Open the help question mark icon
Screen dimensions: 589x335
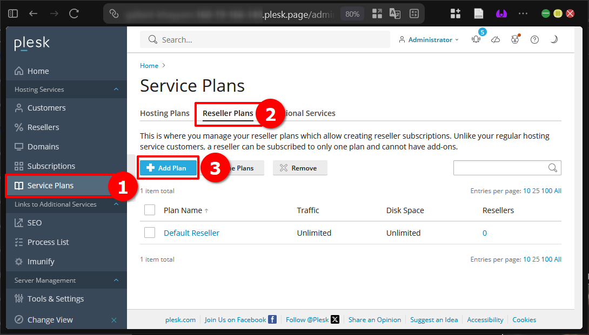(x=534, y=39)
